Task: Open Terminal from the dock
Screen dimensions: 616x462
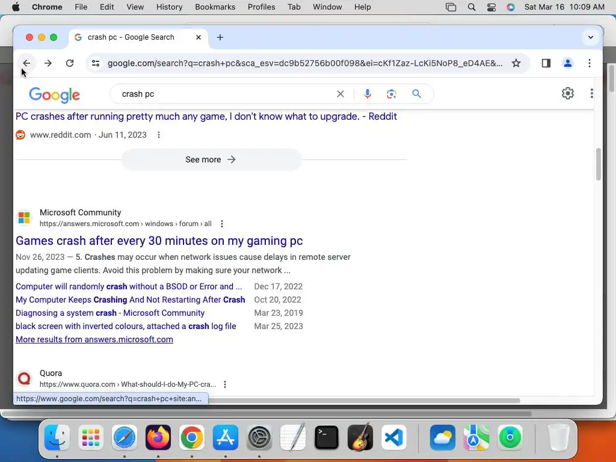Action: pyautogui.click(x=327, y=437)
